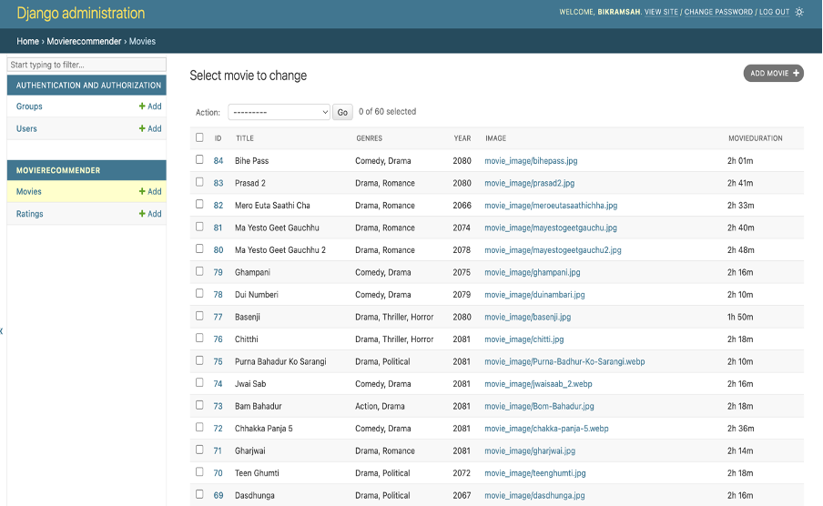Click the sidebar filter text field
Image resolution: width=823 pixels, height=506 pixels.
(86, 65)
